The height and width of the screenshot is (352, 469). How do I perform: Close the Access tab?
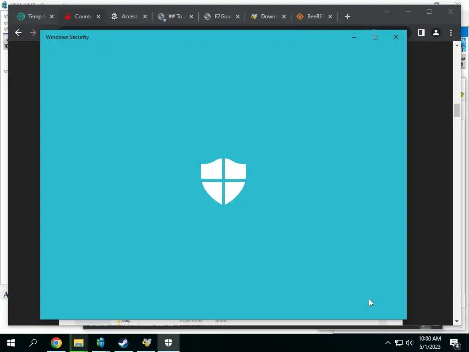point(145,16)
